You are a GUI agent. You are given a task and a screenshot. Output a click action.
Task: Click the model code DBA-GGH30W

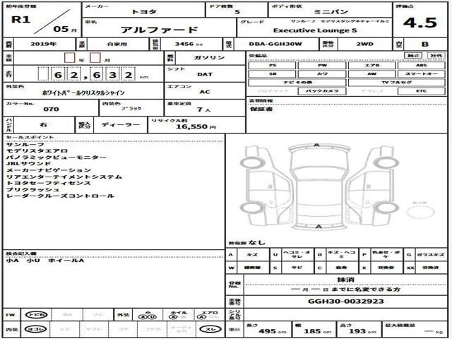275,44
